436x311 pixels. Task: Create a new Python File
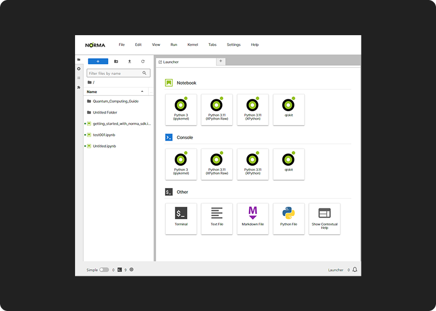pyautogui.click(x=288, y=219)
